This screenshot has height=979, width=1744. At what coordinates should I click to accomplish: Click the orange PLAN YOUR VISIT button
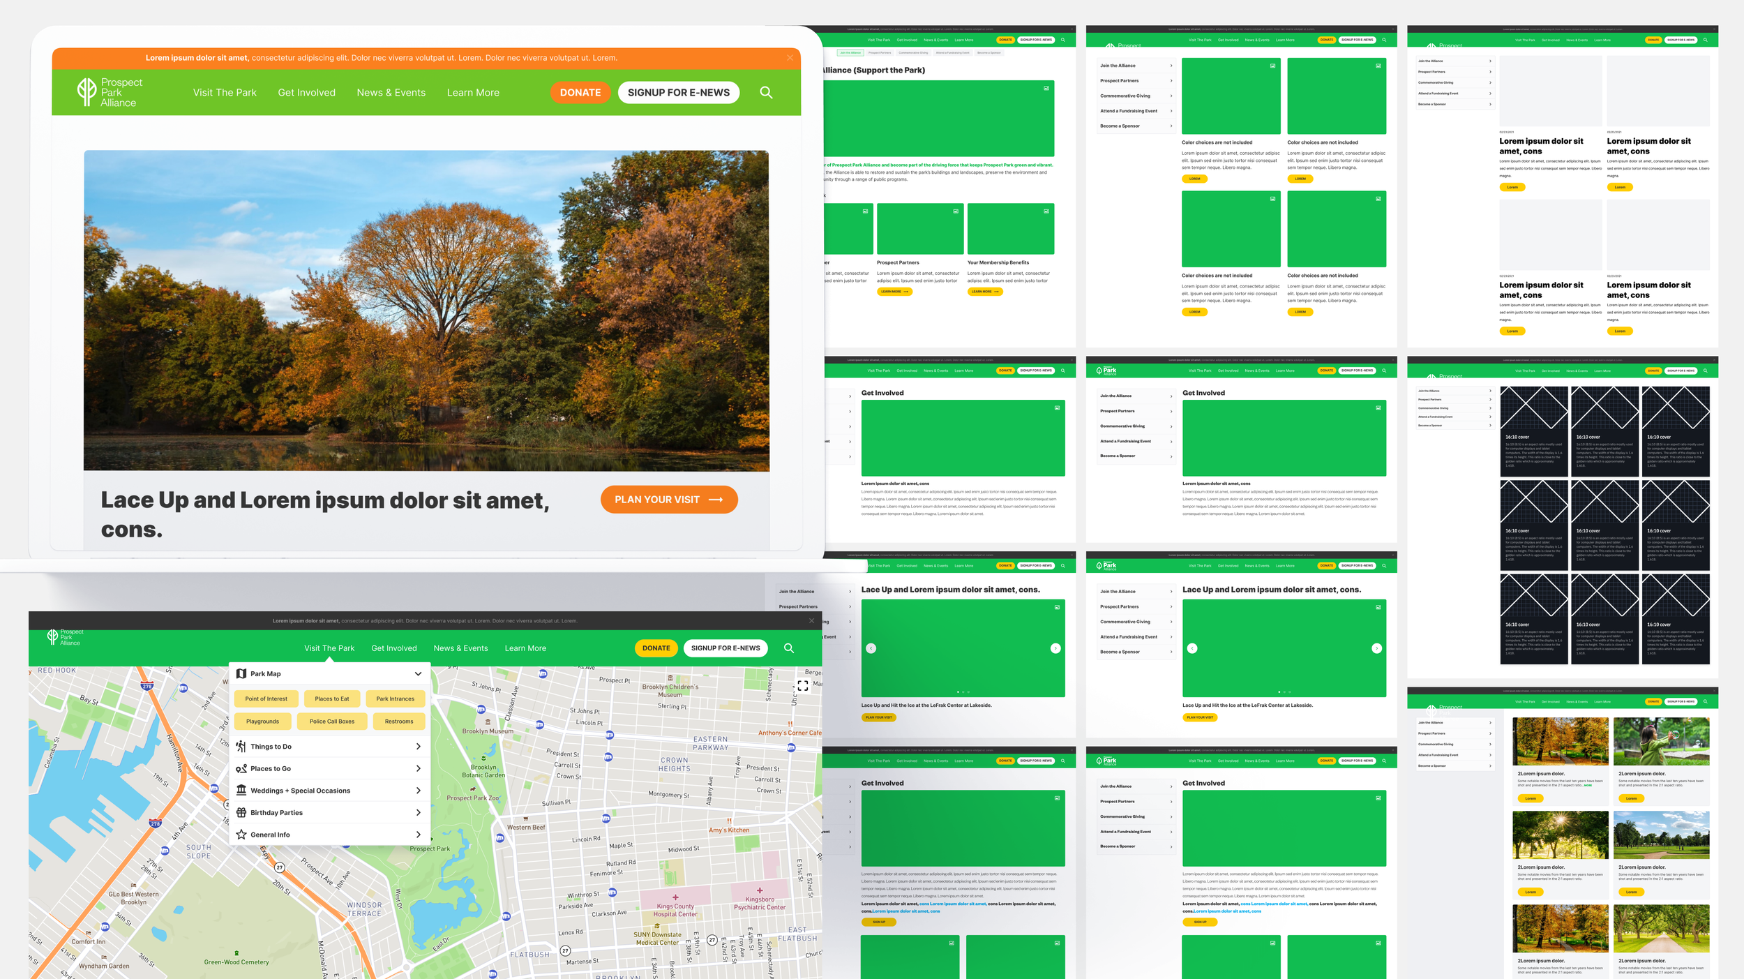click(x=668, y=500)
